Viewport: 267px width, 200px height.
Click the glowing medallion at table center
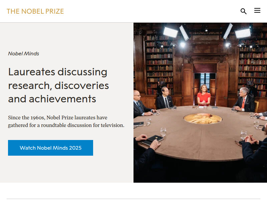(203, 118)
